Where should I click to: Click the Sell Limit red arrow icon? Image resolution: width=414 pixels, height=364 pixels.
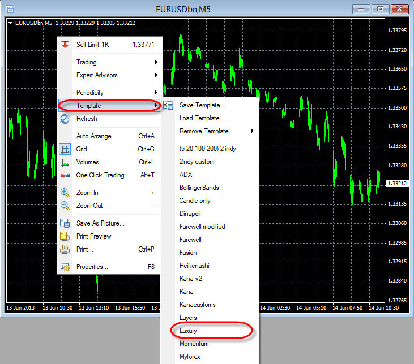pyautogui.click(x=65, y=45)
